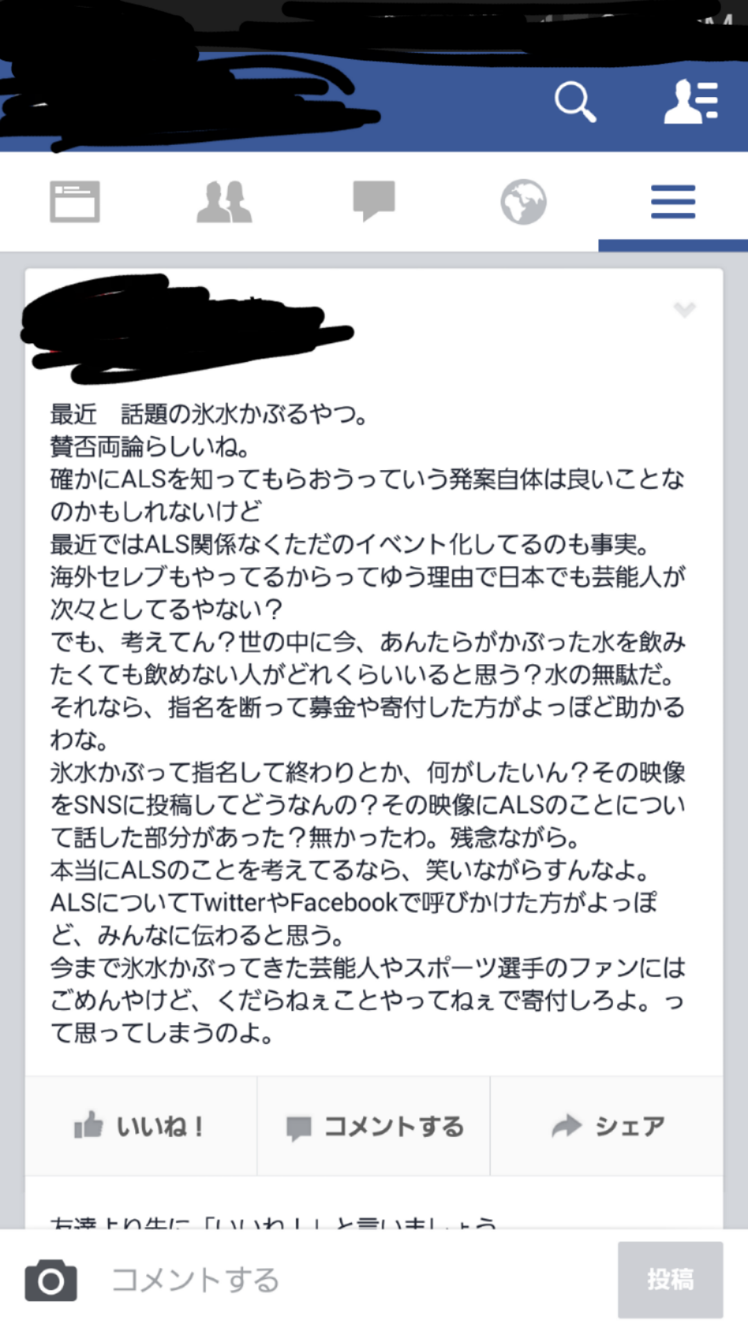Open the friend requests tab icon
Image resolution: width=748 pixels, height=1331 pixels.
(224, 202)
